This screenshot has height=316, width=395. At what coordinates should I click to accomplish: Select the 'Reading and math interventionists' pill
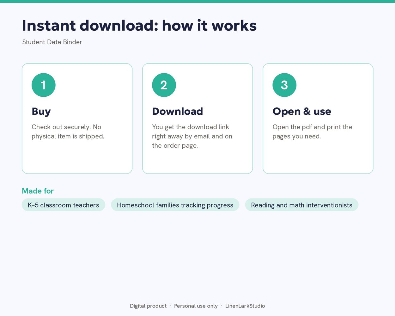pyautogui.click(x=302, y=205)
